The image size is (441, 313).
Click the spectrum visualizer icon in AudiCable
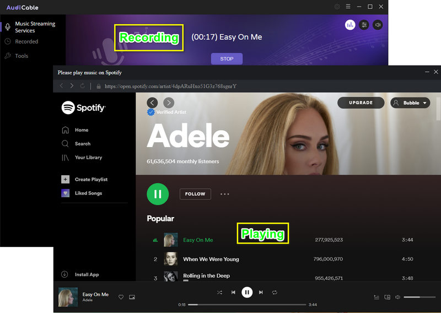350,25
